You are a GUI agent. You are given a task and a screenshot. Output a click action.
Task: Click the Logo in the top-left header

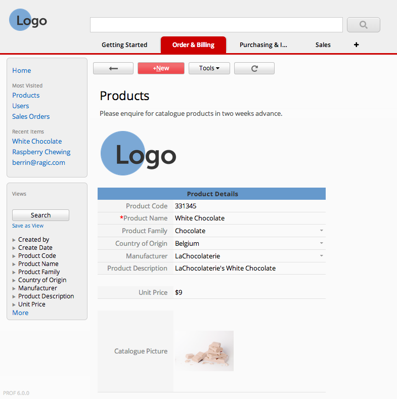[x=28, y=20]
